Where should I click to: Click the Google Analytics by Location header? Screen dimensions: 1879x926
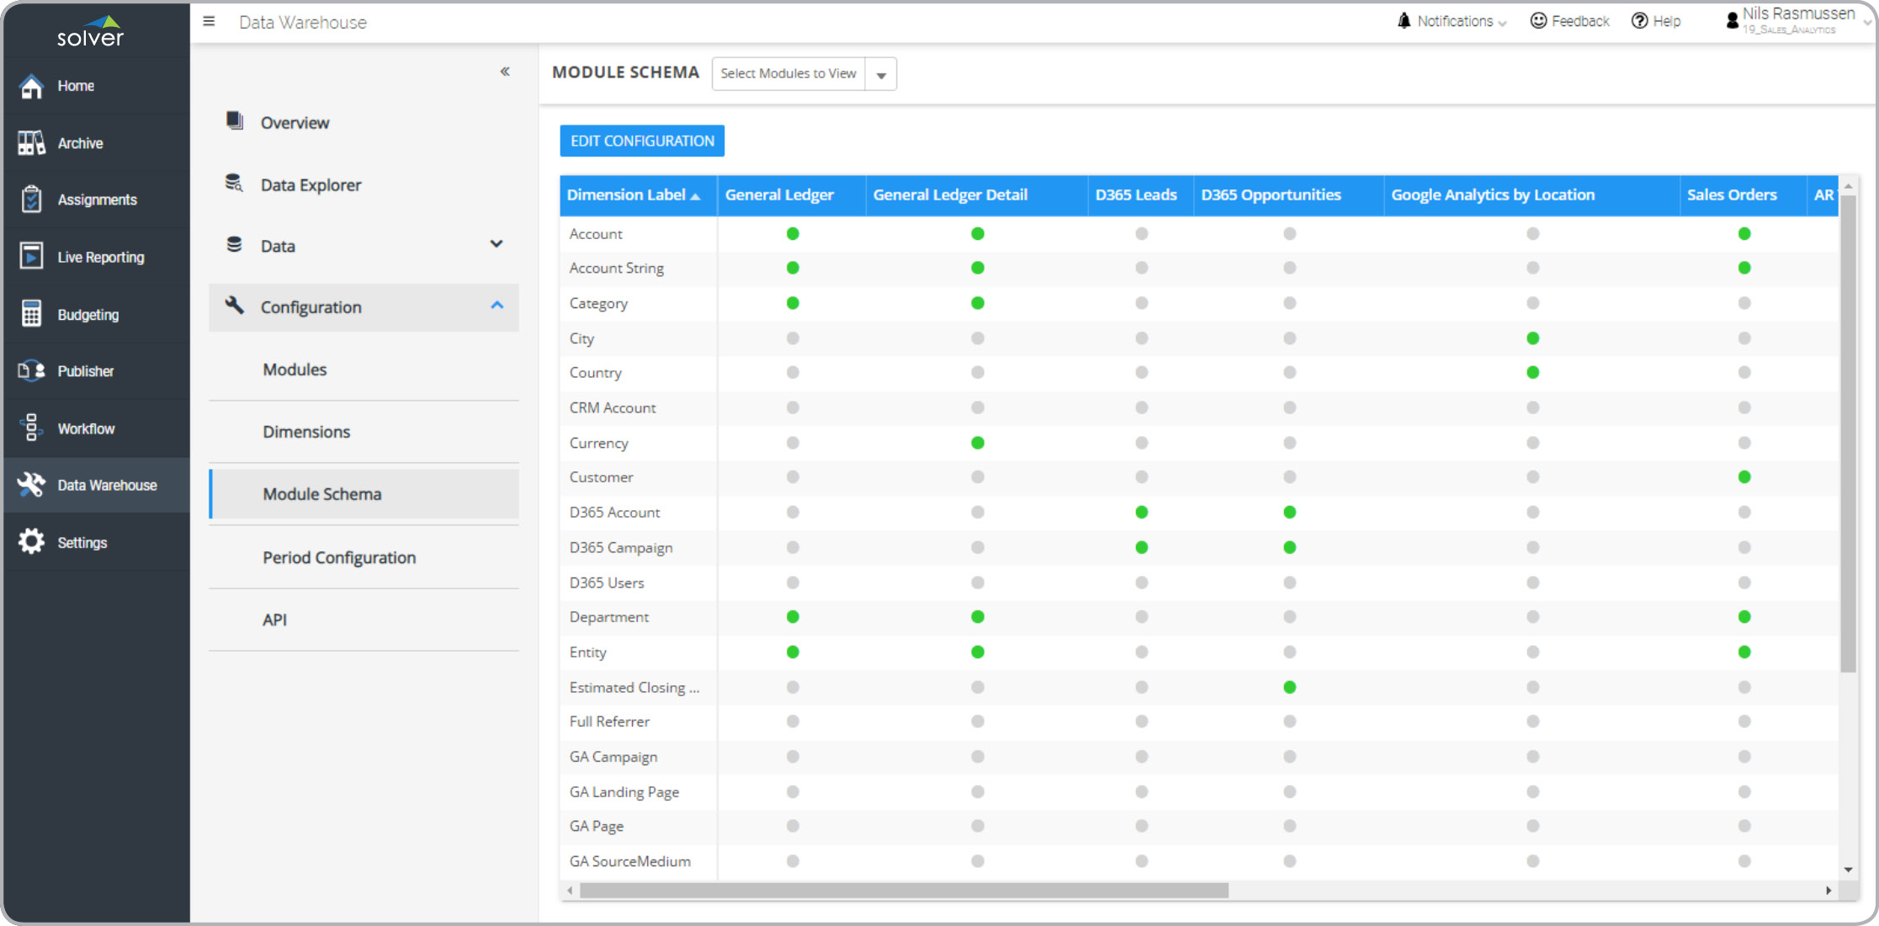click(x=1532, y=195)
